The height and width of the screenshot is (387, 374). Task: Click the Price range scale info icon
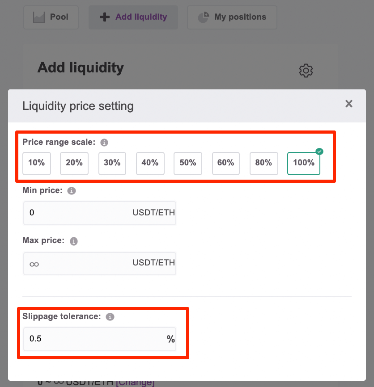[104, 143]
